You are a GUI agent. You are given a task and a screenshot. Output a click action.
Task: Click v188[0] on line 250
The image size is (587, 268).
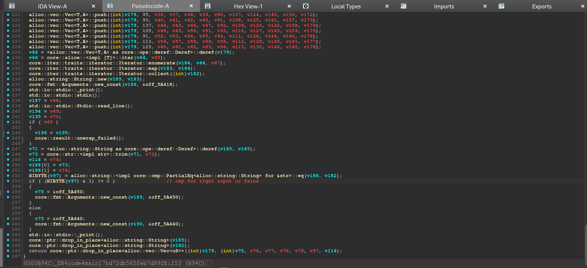pyautogui.click(x=39, y=165)
